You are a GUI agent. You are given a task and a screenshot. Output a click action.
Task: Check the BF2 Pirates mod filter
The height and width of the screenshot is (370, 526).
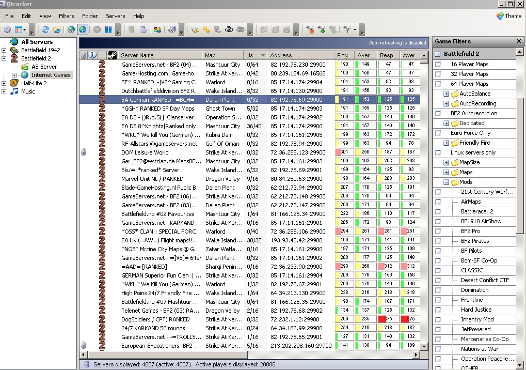(x=438, y=241)
